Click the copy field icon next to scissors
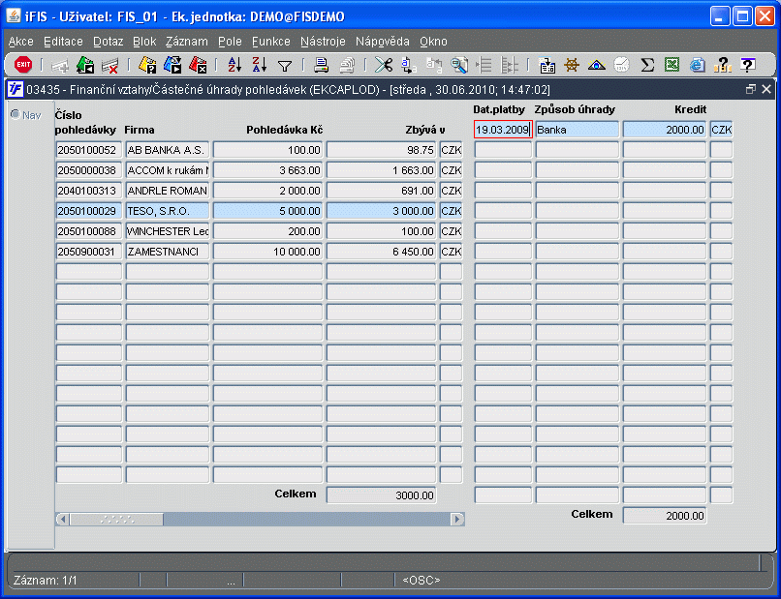This screenshot has width=781, height=599. point(409,65)
